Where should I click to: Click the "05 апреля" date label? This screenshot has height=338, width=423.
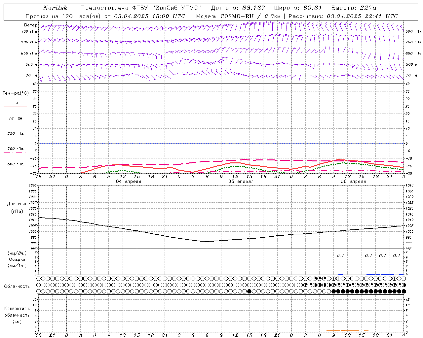(241, 182)
